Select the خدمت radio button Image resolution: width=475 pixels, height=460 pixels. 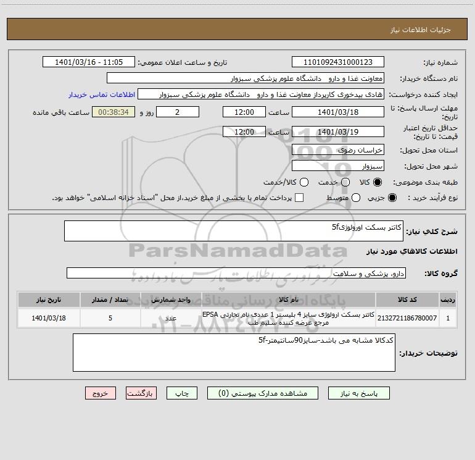click(345, 182)
